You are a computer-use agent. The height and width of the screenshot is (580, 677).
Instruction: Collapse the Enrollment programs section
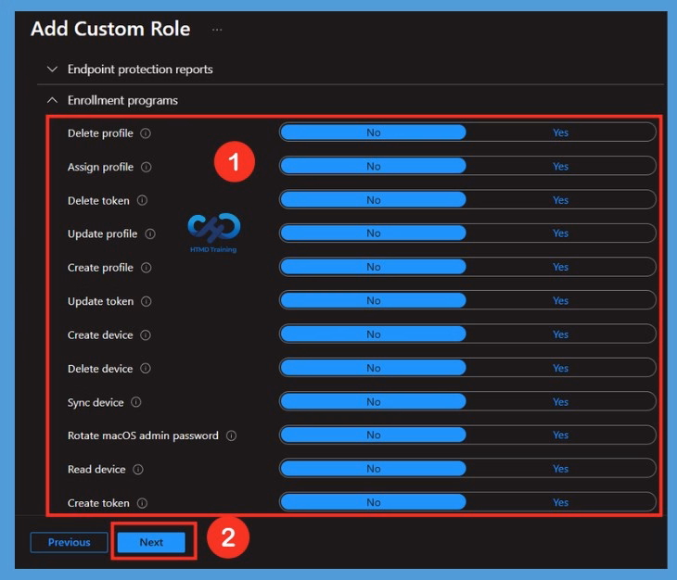click(x=52, y=100)
